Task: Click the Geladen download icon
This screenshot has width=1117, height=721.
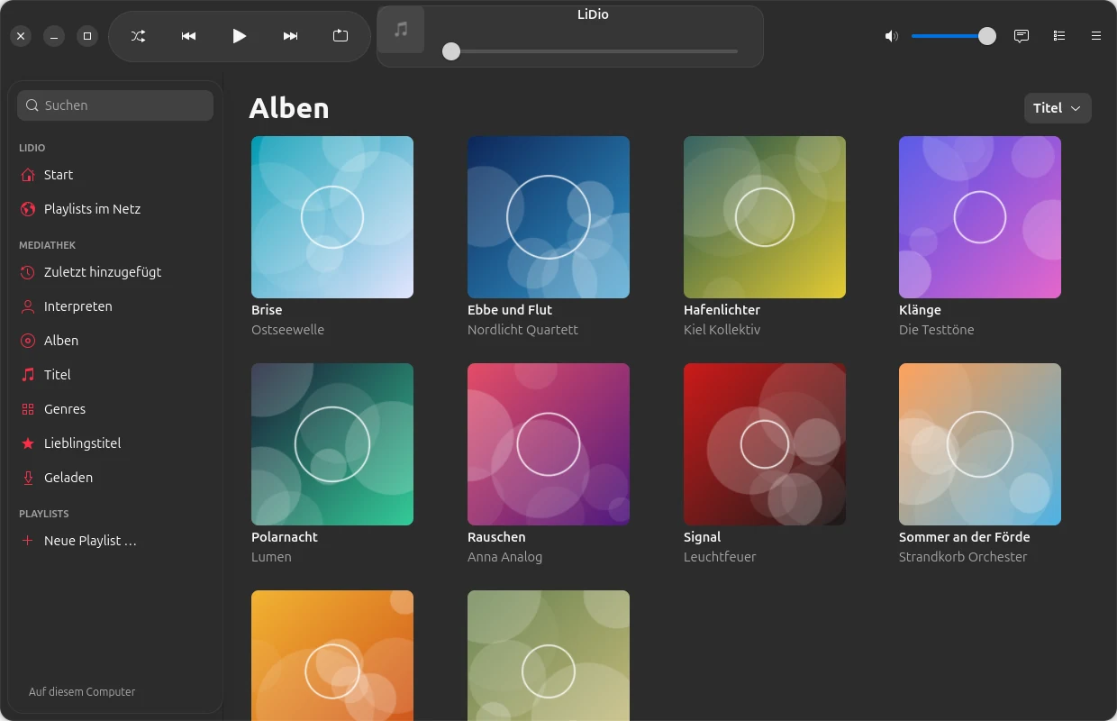Action: click(x=28, y=478)
